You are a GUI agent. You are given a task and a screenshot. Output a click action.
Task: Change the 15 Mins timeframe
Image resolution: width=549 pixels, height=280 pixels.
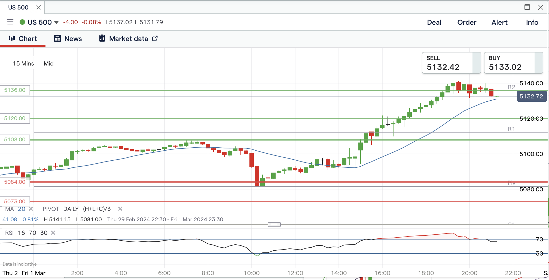[x=23, y=63]
